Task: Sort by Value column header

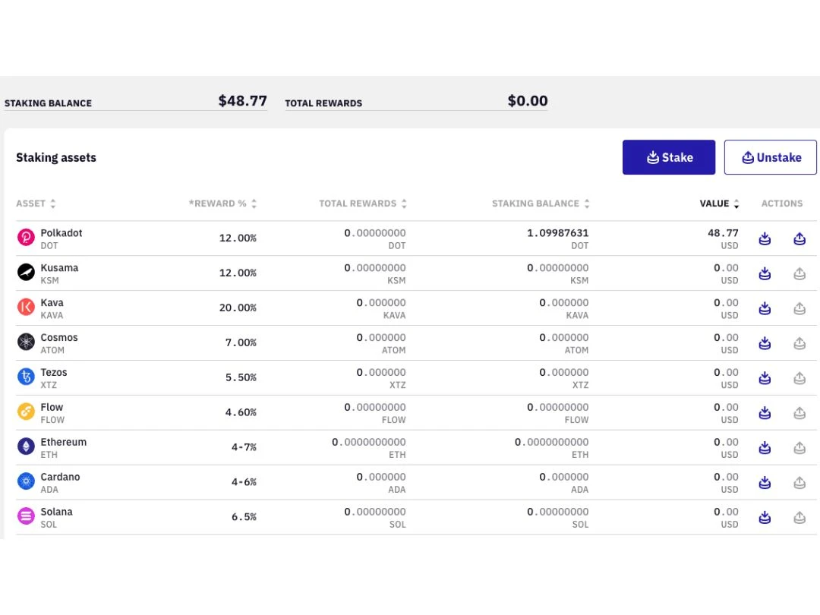Action: (x=720, y=203)
